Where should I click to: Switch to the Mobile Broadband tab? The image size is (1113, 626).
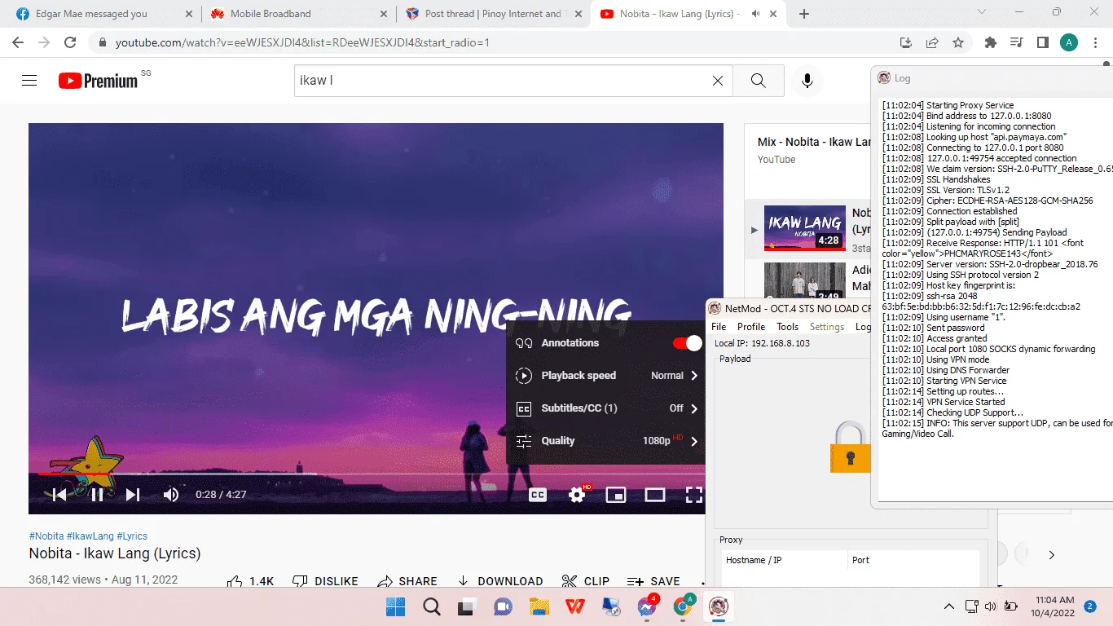point(298,14)
